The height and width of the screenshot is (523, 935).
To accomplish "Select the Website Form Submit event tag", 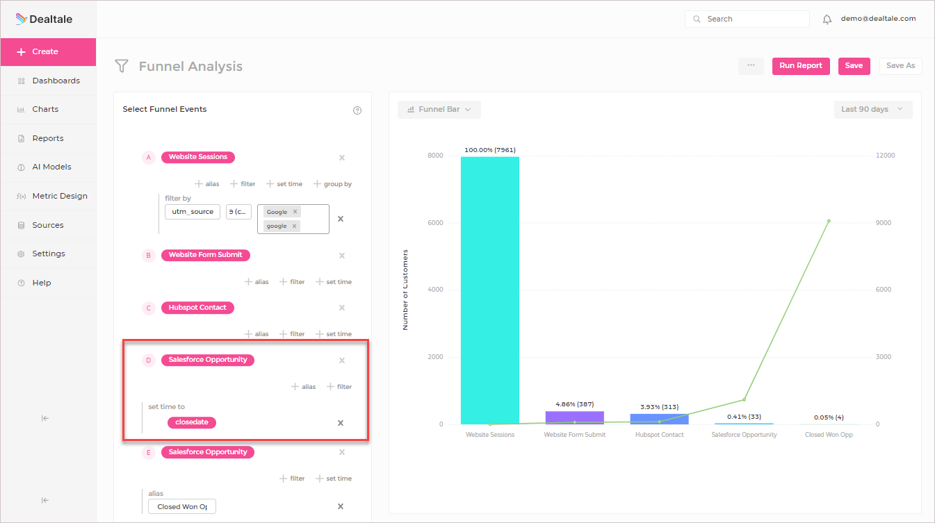I will 206,256.
